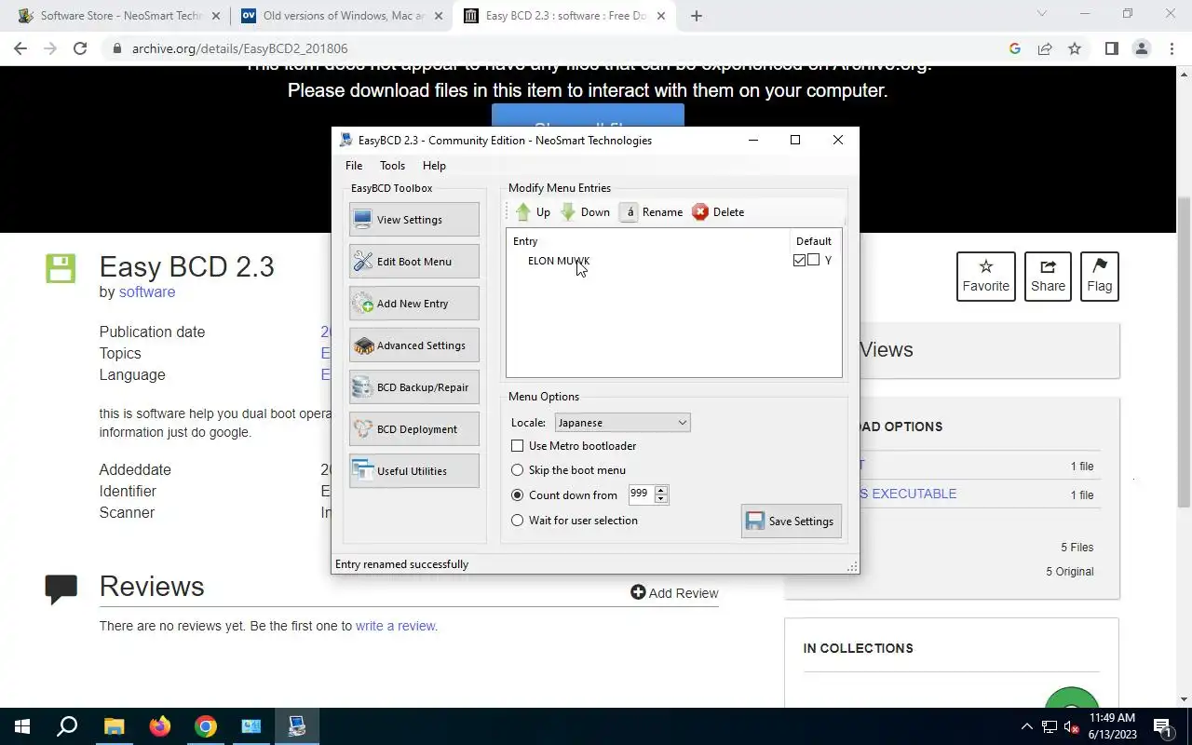Click Chrome tab search chevron
The image size is (1192, 745).
(x=1042, y=13)
